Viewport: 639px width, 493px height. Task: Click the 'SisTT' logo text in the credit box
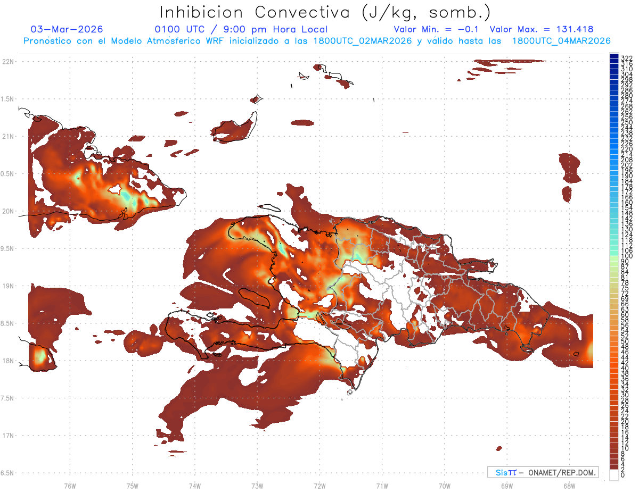pos(505,472)
